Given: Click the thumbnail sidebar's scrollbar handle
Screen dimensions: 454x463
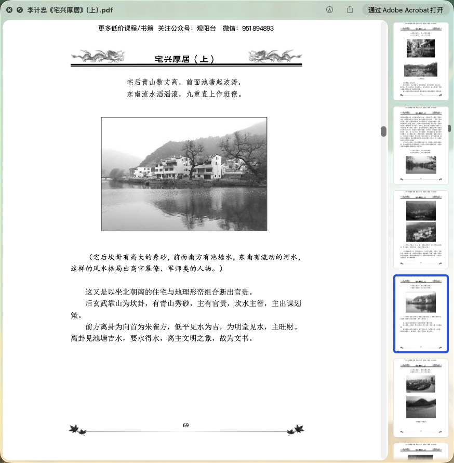Looking at the screenshot, I should coord(449,127).
